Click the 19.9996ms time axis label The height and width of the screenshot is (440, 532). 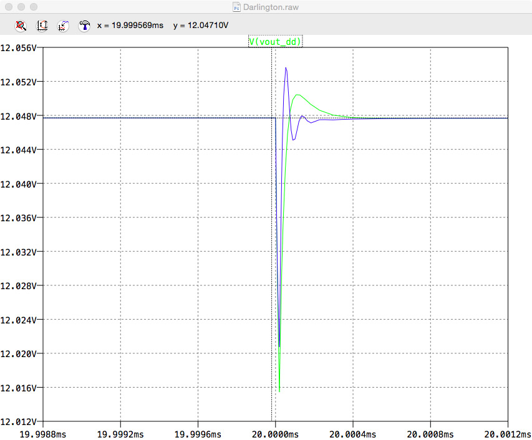click(198, 434)
